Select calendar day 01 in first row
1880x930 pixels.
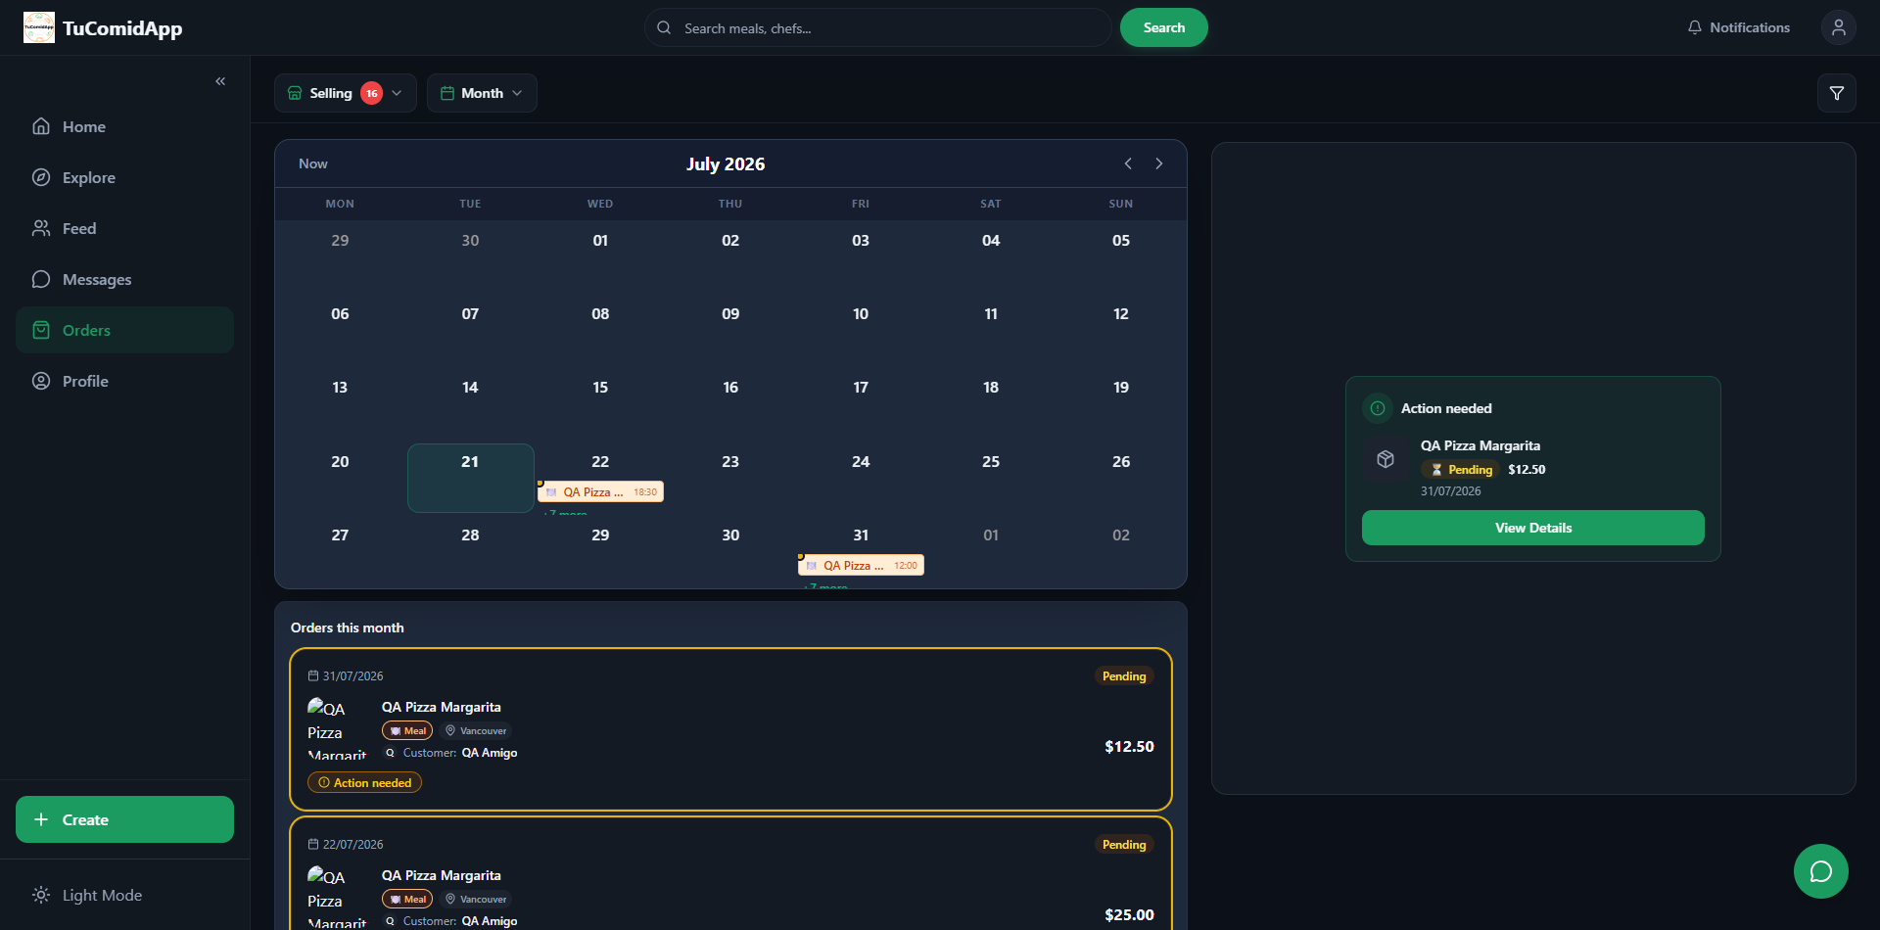600,241
